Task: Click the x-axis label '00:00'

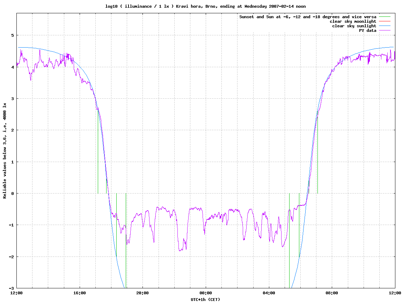Action: point(206,293)
